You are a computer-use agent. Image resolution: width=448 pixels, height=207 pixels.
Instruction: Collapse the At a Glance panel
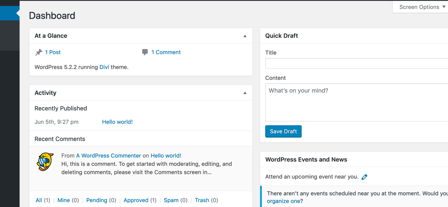[245, 36]
